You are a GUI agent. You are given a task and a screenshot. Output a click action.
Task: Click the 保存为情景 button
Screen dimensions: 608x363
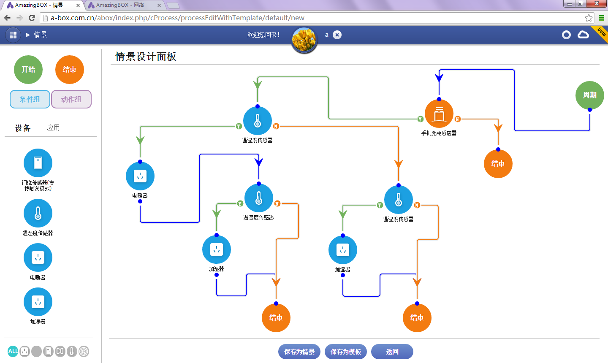click(x=299, y=352)
